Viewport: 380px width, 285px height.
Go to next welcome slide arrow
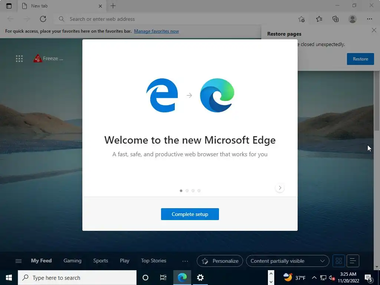tap(280, 188)
